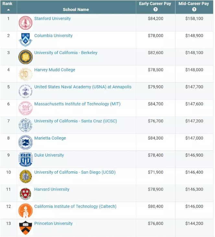Click the Stanford University seal logo

point(25,23)
